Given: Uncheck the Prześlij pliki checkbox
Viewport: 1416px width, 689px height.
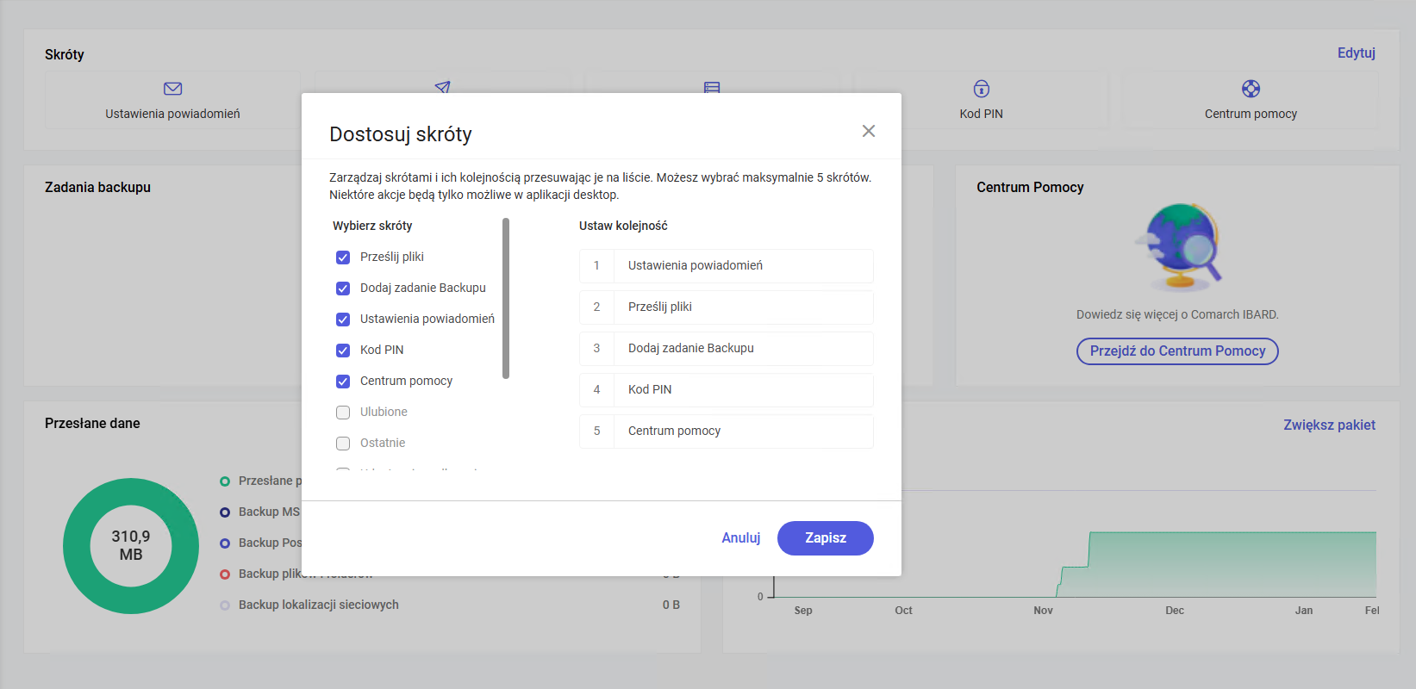Looking at the screenshot, I should pyautogui.click(x=343, y=258).
